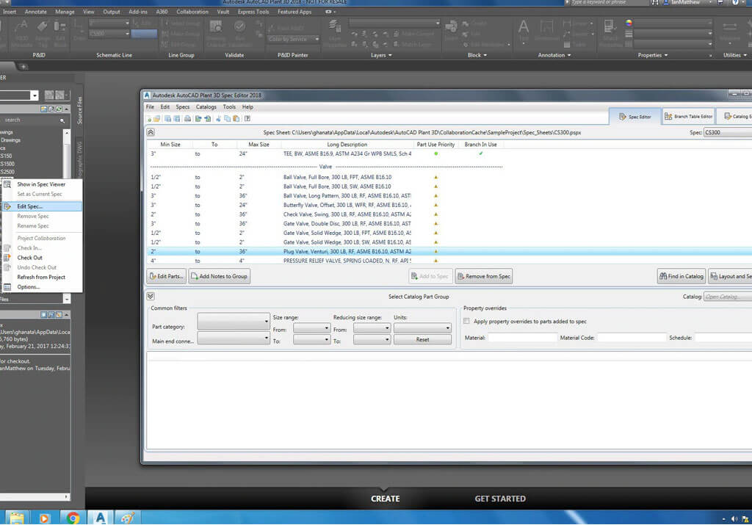Image resolution: width=752 pixels, height=525 pixels.
Task: Expand the Layers ribbon panel
Action: (x=381, y=56)
